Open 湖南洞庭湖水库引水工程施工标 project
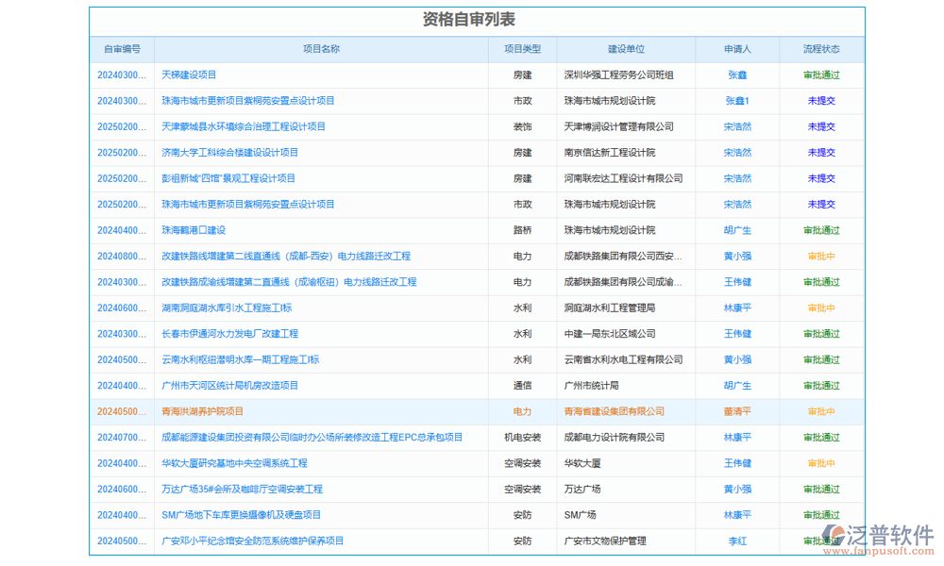The image size is (944, 566). [225, 308]
